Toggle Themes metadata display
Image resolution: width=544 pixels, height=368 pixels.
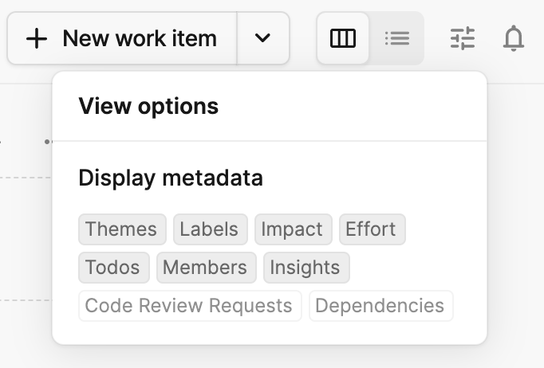coord(123,229)
